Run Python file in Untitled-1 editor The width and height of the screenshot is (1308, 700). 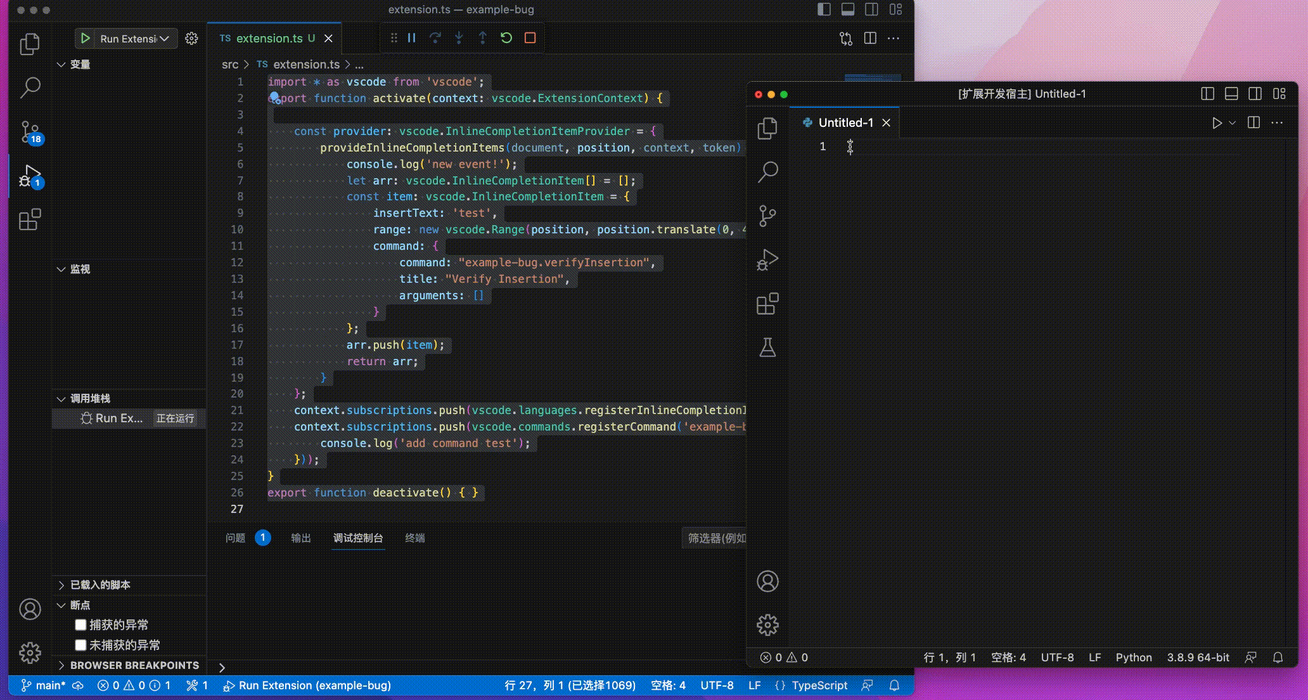[x=1217, y=123]
